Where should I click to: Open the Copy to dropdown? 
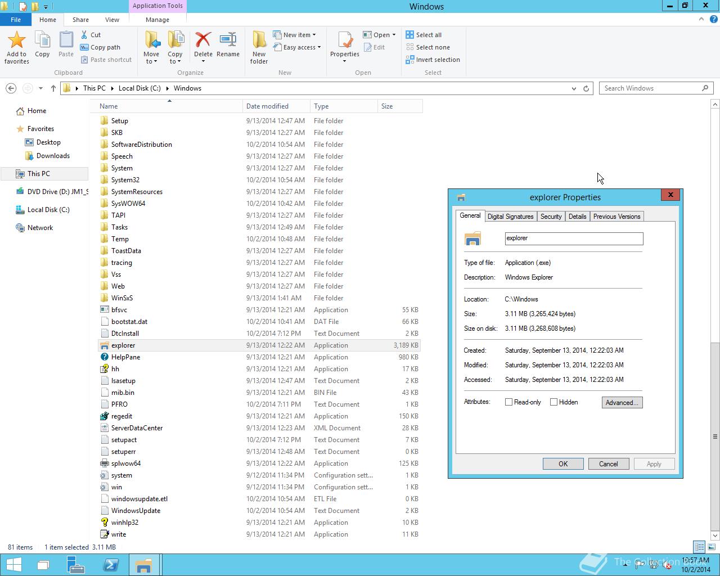pos(175,58)
